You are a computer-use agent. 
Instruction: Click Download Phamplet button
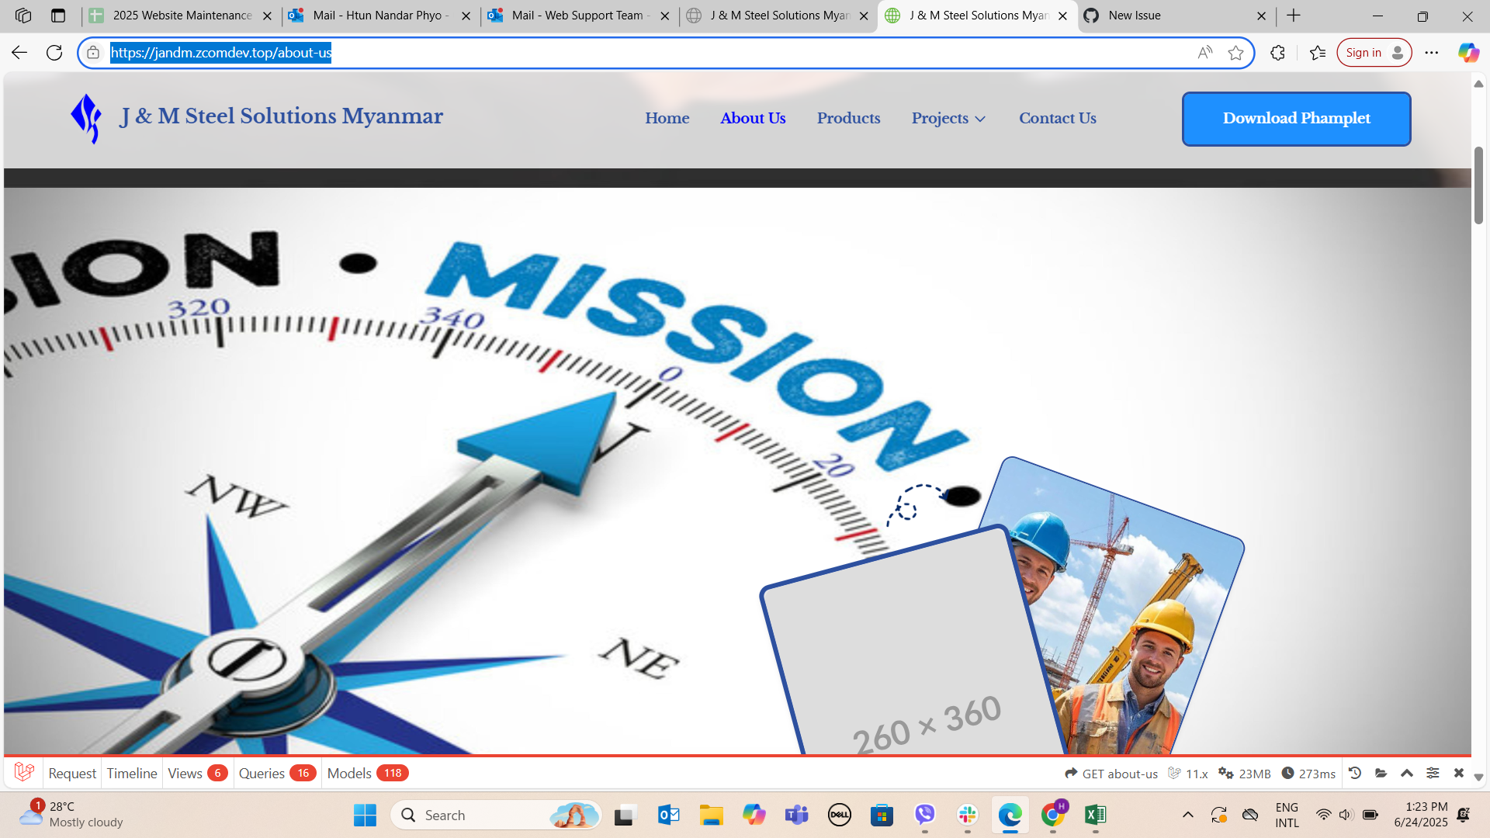(x=1296, y=119)
